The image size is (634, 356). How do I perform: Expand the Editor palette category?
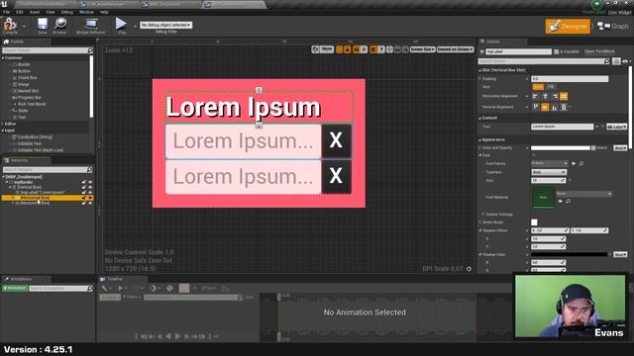pyautogui.click(x=3, y=124)
